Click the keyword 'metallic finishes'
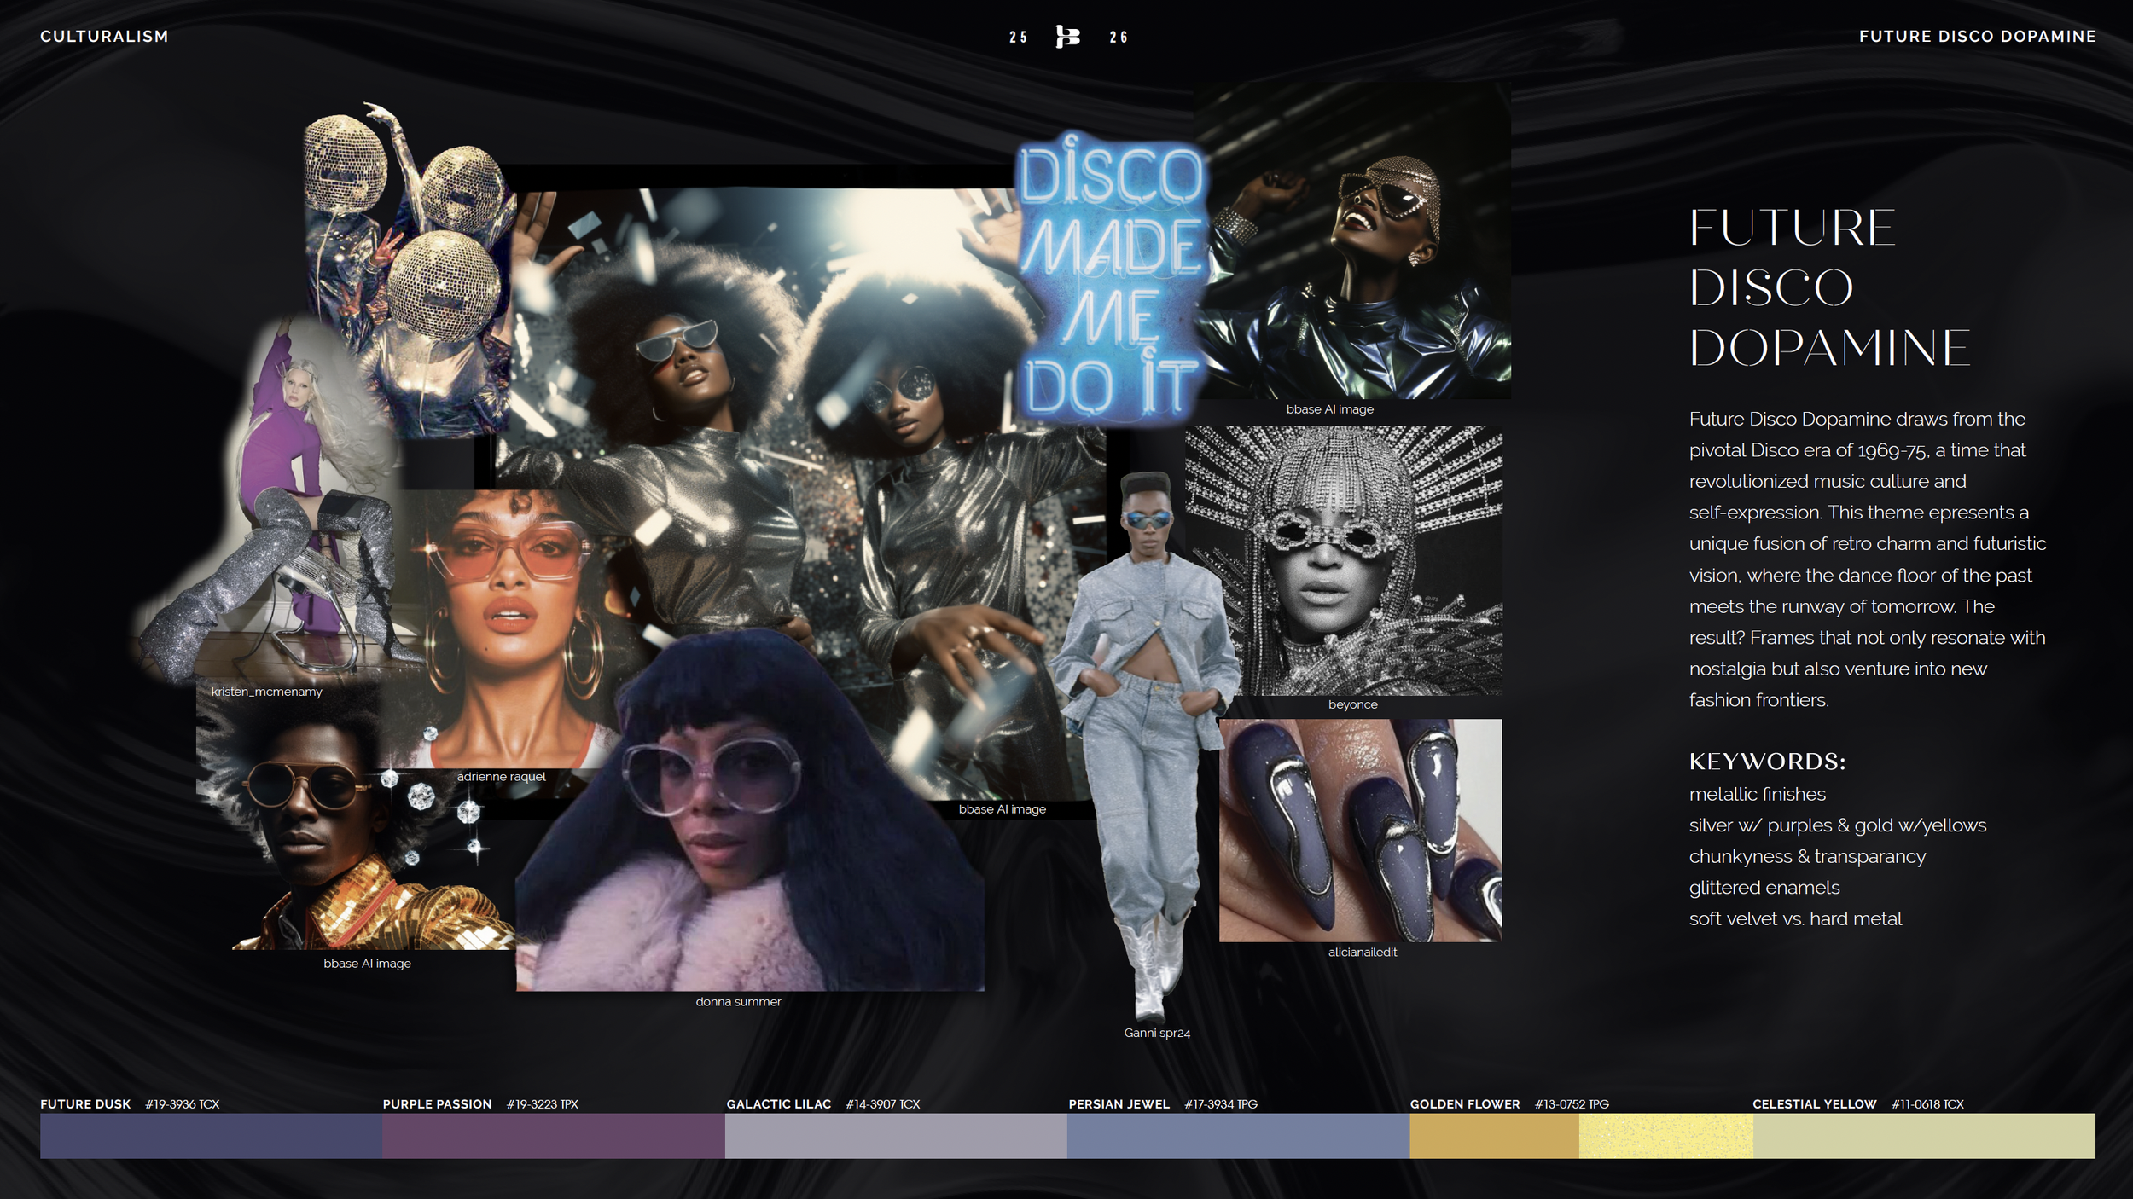2133x1199 pixels. [1758, 794]
